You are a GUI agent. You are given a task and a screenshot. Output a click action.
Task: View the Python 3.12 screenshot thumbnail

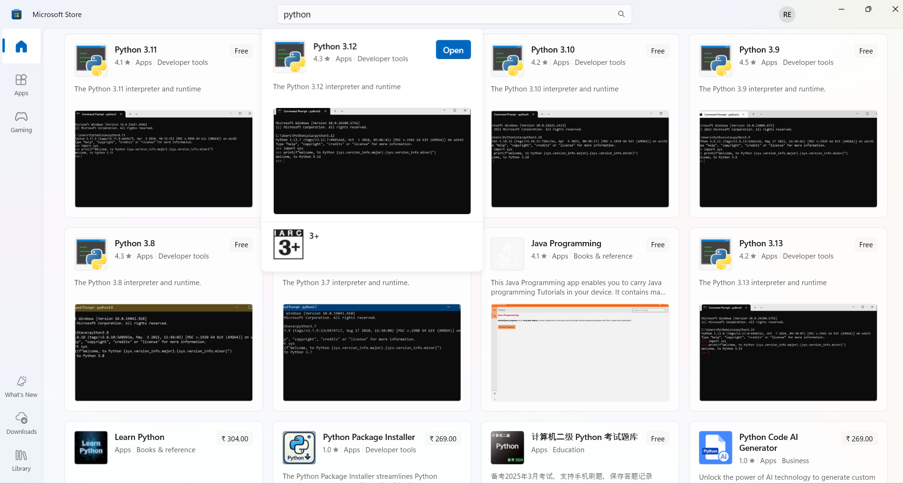tap(372, 161)
